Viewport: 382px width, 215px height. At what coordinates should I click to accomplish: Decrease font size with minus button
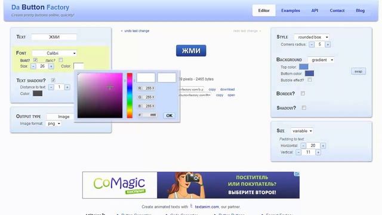(x=33, y=66)
